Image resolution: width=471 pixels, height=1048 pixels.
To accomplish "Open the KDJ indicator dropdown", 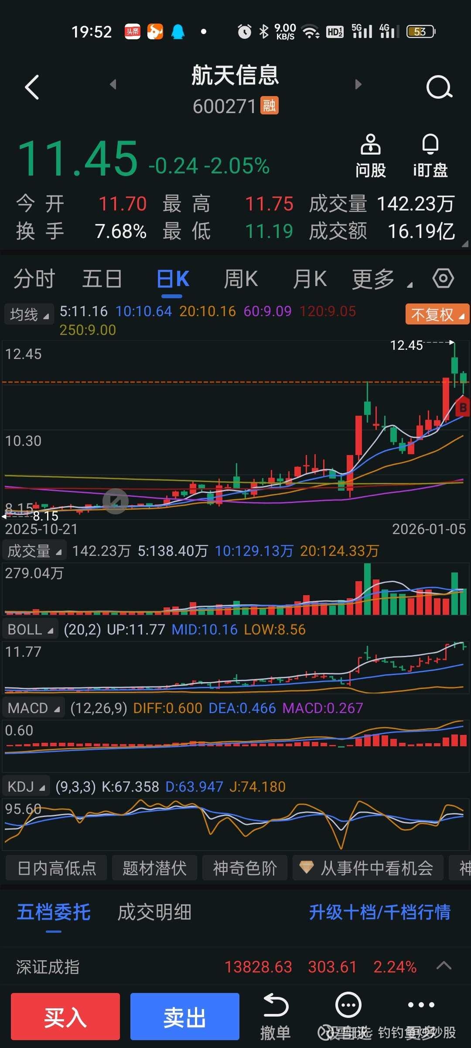I will point(26,786).
